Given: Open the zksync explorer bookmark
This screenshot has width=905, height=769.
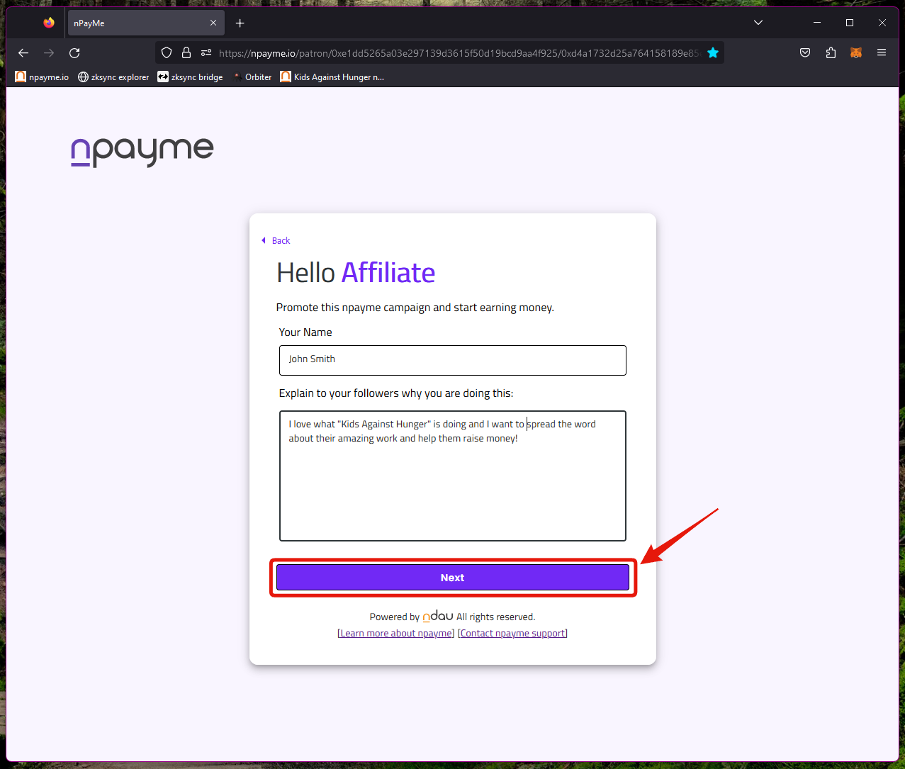Looking at the screenshot, I should click(113, 77).
